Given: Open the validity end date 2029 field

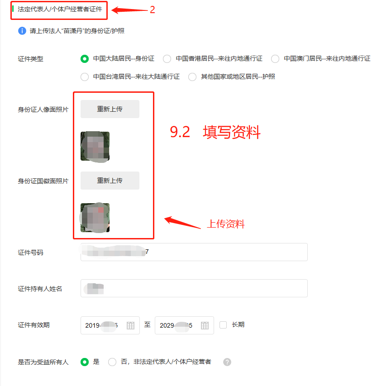Looking at the screenshot, I should pos(184,325).
